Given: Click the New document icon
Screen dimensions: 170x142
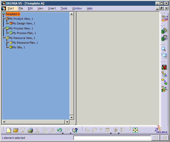Looking at the screenshot, I should point(9,130).
